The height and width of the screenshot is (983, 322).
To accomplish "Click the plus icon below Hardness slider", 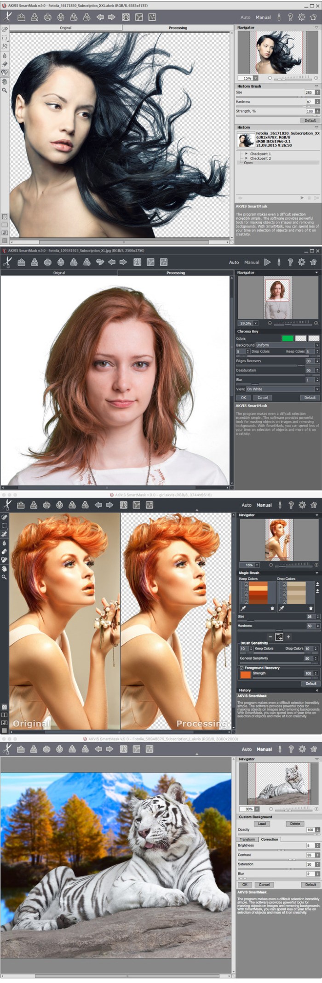I will (x=288, y=637).
